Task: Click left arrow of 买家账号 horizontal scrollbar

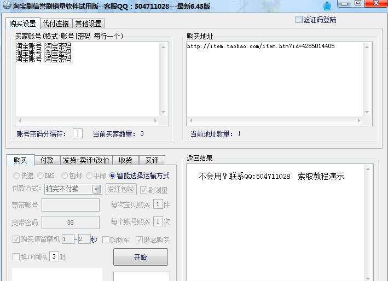Action: 20,121
